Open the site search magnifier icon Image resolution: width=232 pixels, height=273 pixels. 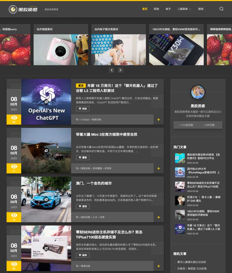coord(221,9)
